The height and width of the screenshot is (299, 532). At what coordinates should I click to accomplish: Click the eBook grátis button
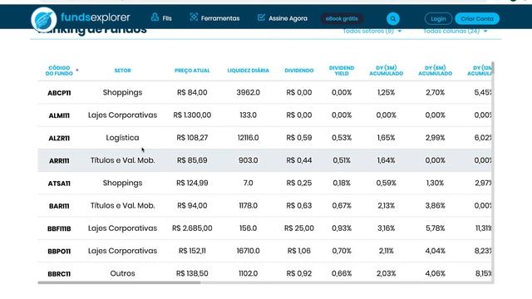click(x=342, y=18)
